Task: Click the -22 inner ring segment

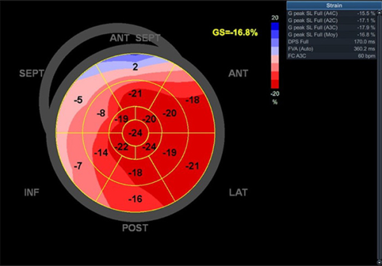Action: (x=123, y=147)
